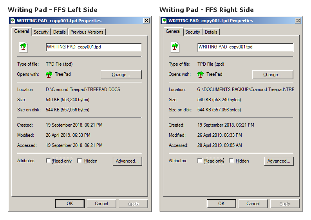Click the file icon in right dialog
This screenshot has height=220, width=311.
pyautogui.click(x=175, y=47)
